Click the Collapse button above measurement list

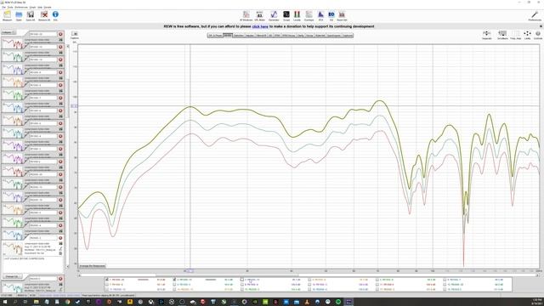pos(8,32)
